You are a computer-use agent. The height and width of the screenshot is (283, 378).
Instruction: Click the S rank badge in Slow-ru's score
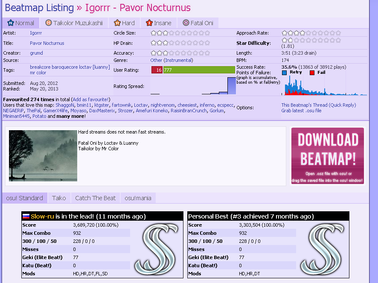coord(157,249)
